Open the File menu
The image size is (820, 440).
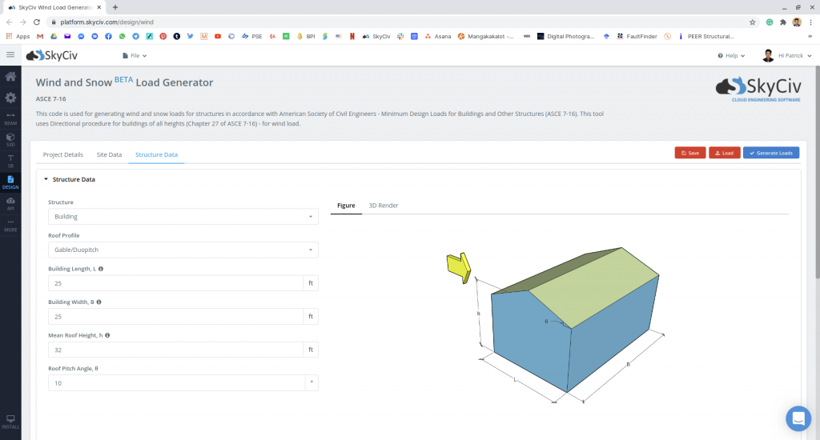point(135,56)
